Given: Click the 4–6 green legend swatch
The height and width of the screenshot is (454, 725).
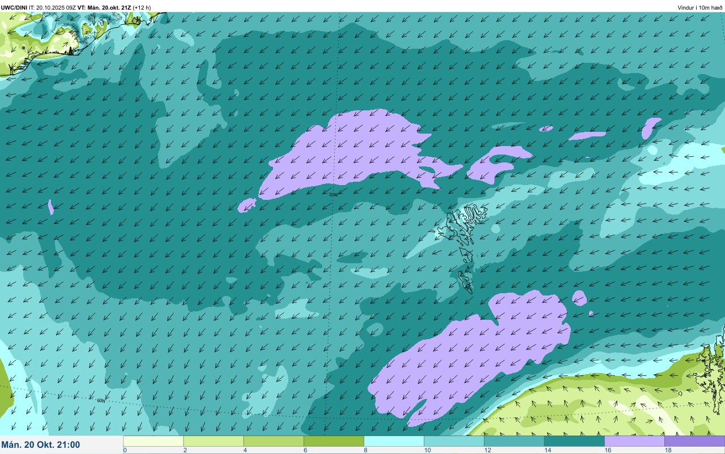Looking at the screenshot, I should click(274, 441).
